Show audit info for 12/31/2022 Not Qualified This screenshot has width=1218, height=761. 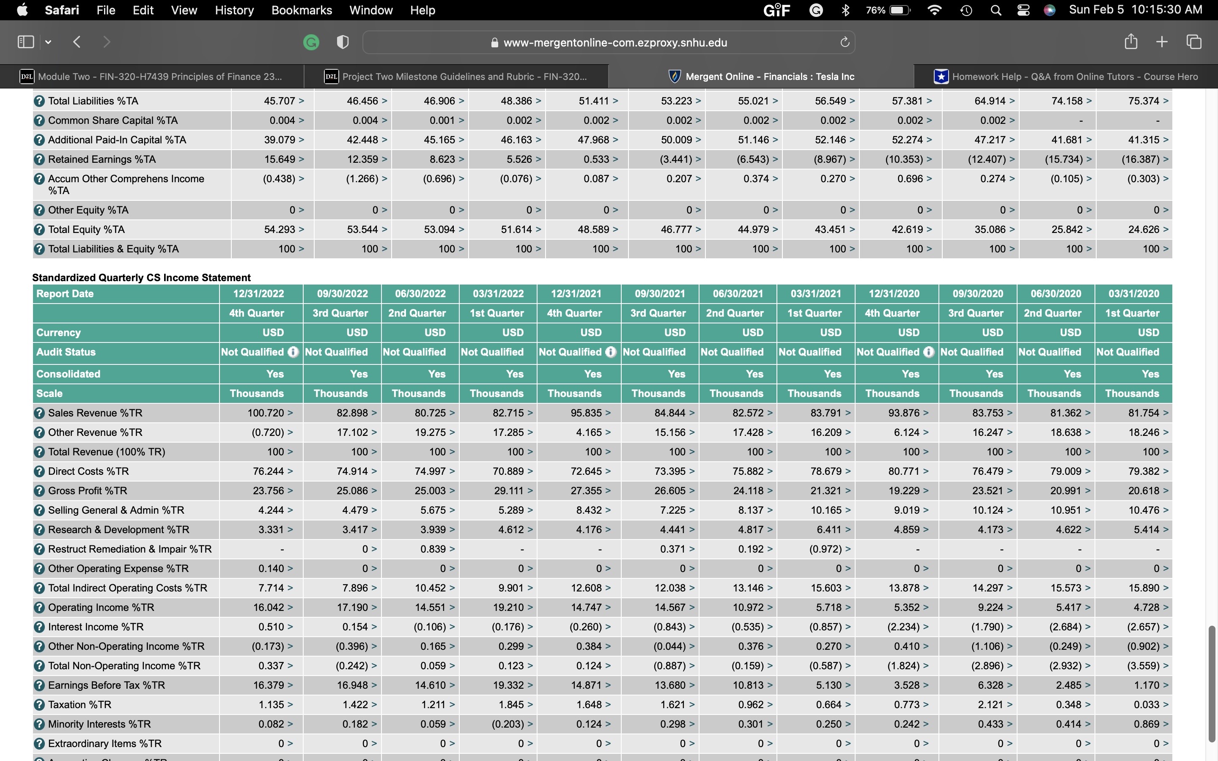294,352
